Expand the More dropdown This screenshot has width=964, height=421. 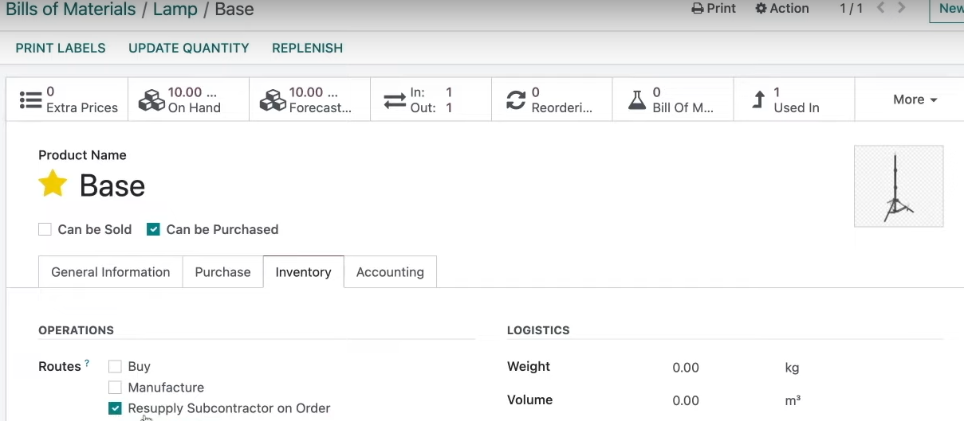click(x=915, y=99)
